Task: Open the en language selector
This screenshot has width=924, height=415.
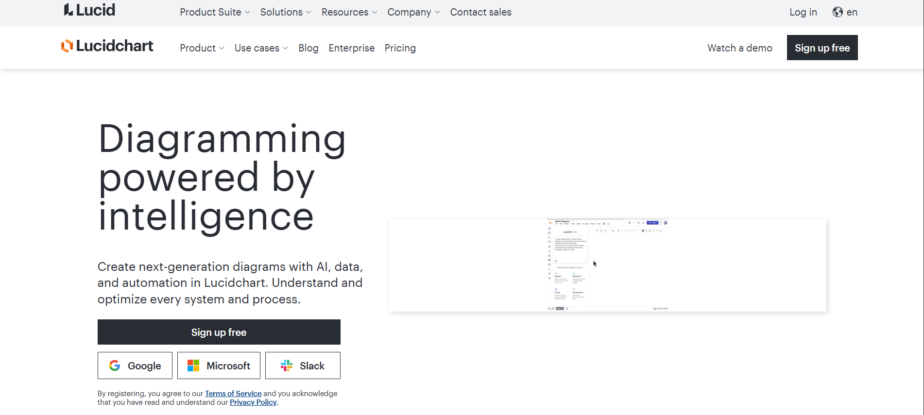Action: tap(845, 12)
